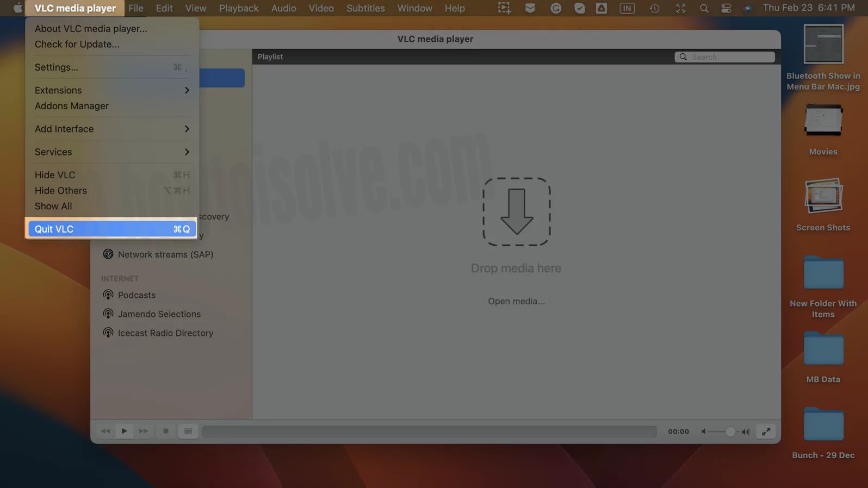Open the Audio menu

tap(284, 8)
